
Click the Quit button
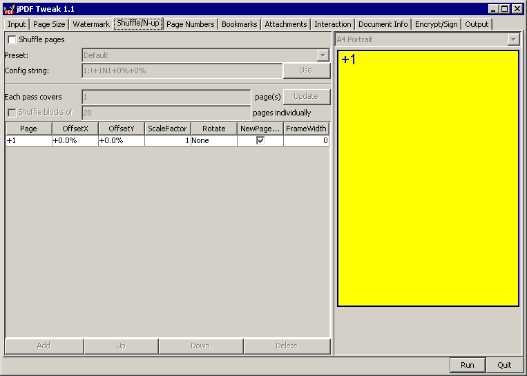click(x=504, y=365)
